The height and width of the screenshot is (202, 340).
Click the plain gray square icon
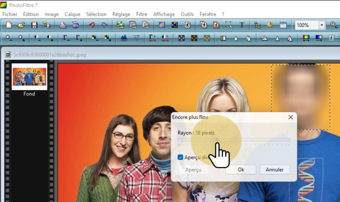click(162, 25)
